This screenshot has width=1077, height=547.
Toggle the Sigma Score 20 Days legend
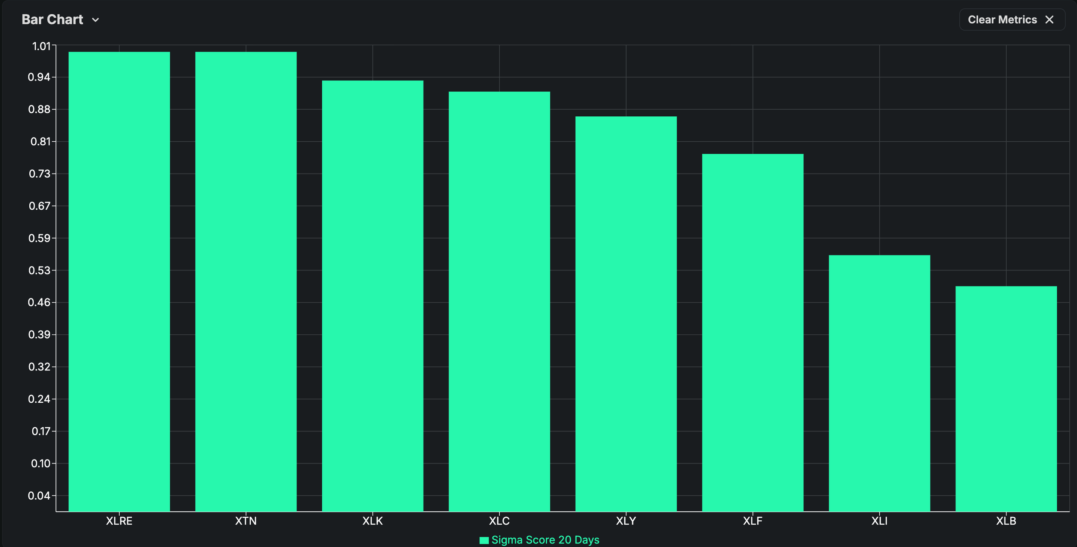pyautogui.click(x=545, y=540)
